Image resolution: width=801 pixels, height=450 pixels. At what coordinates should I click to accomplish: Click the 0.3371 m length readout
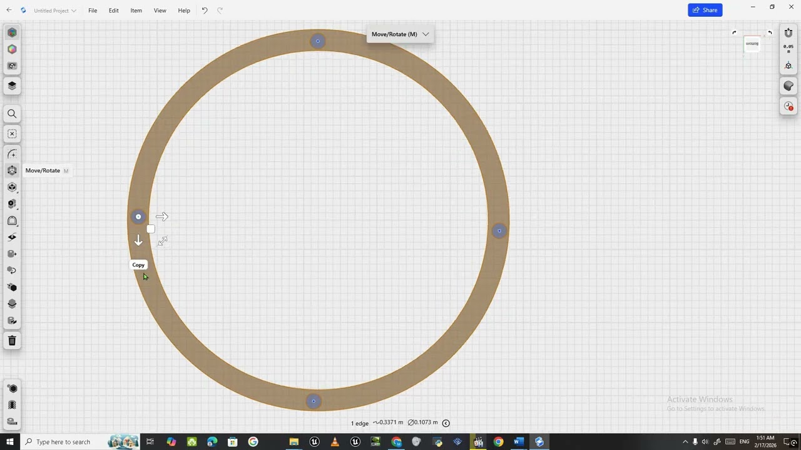[388, 422]
